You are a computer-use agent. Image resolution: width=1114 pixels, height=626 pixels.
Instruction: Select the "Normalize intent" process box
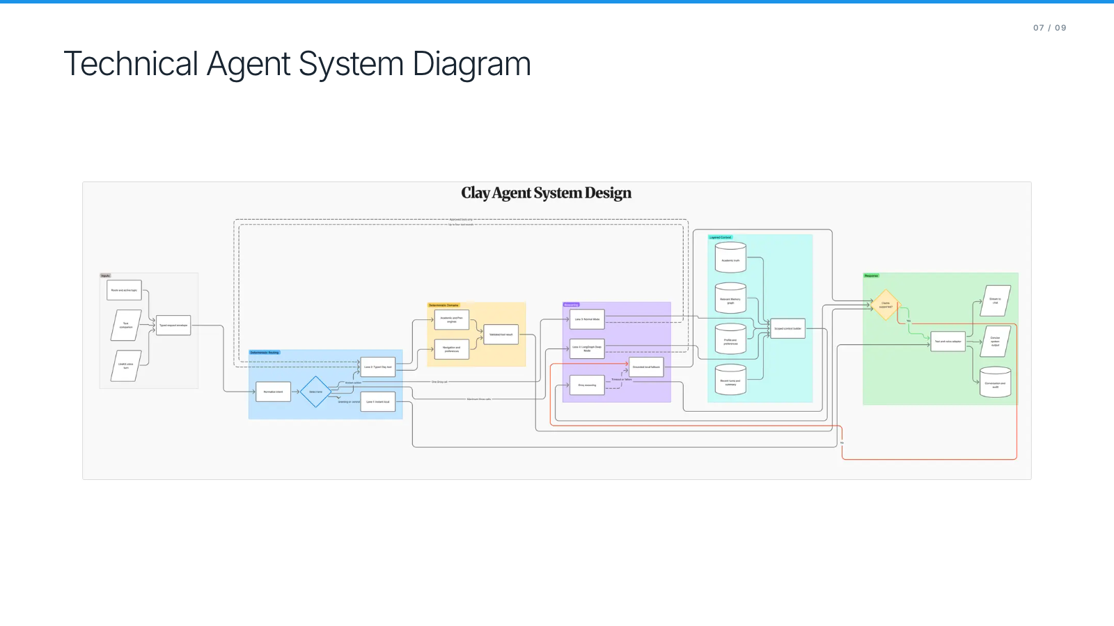[x=273, y=392]
